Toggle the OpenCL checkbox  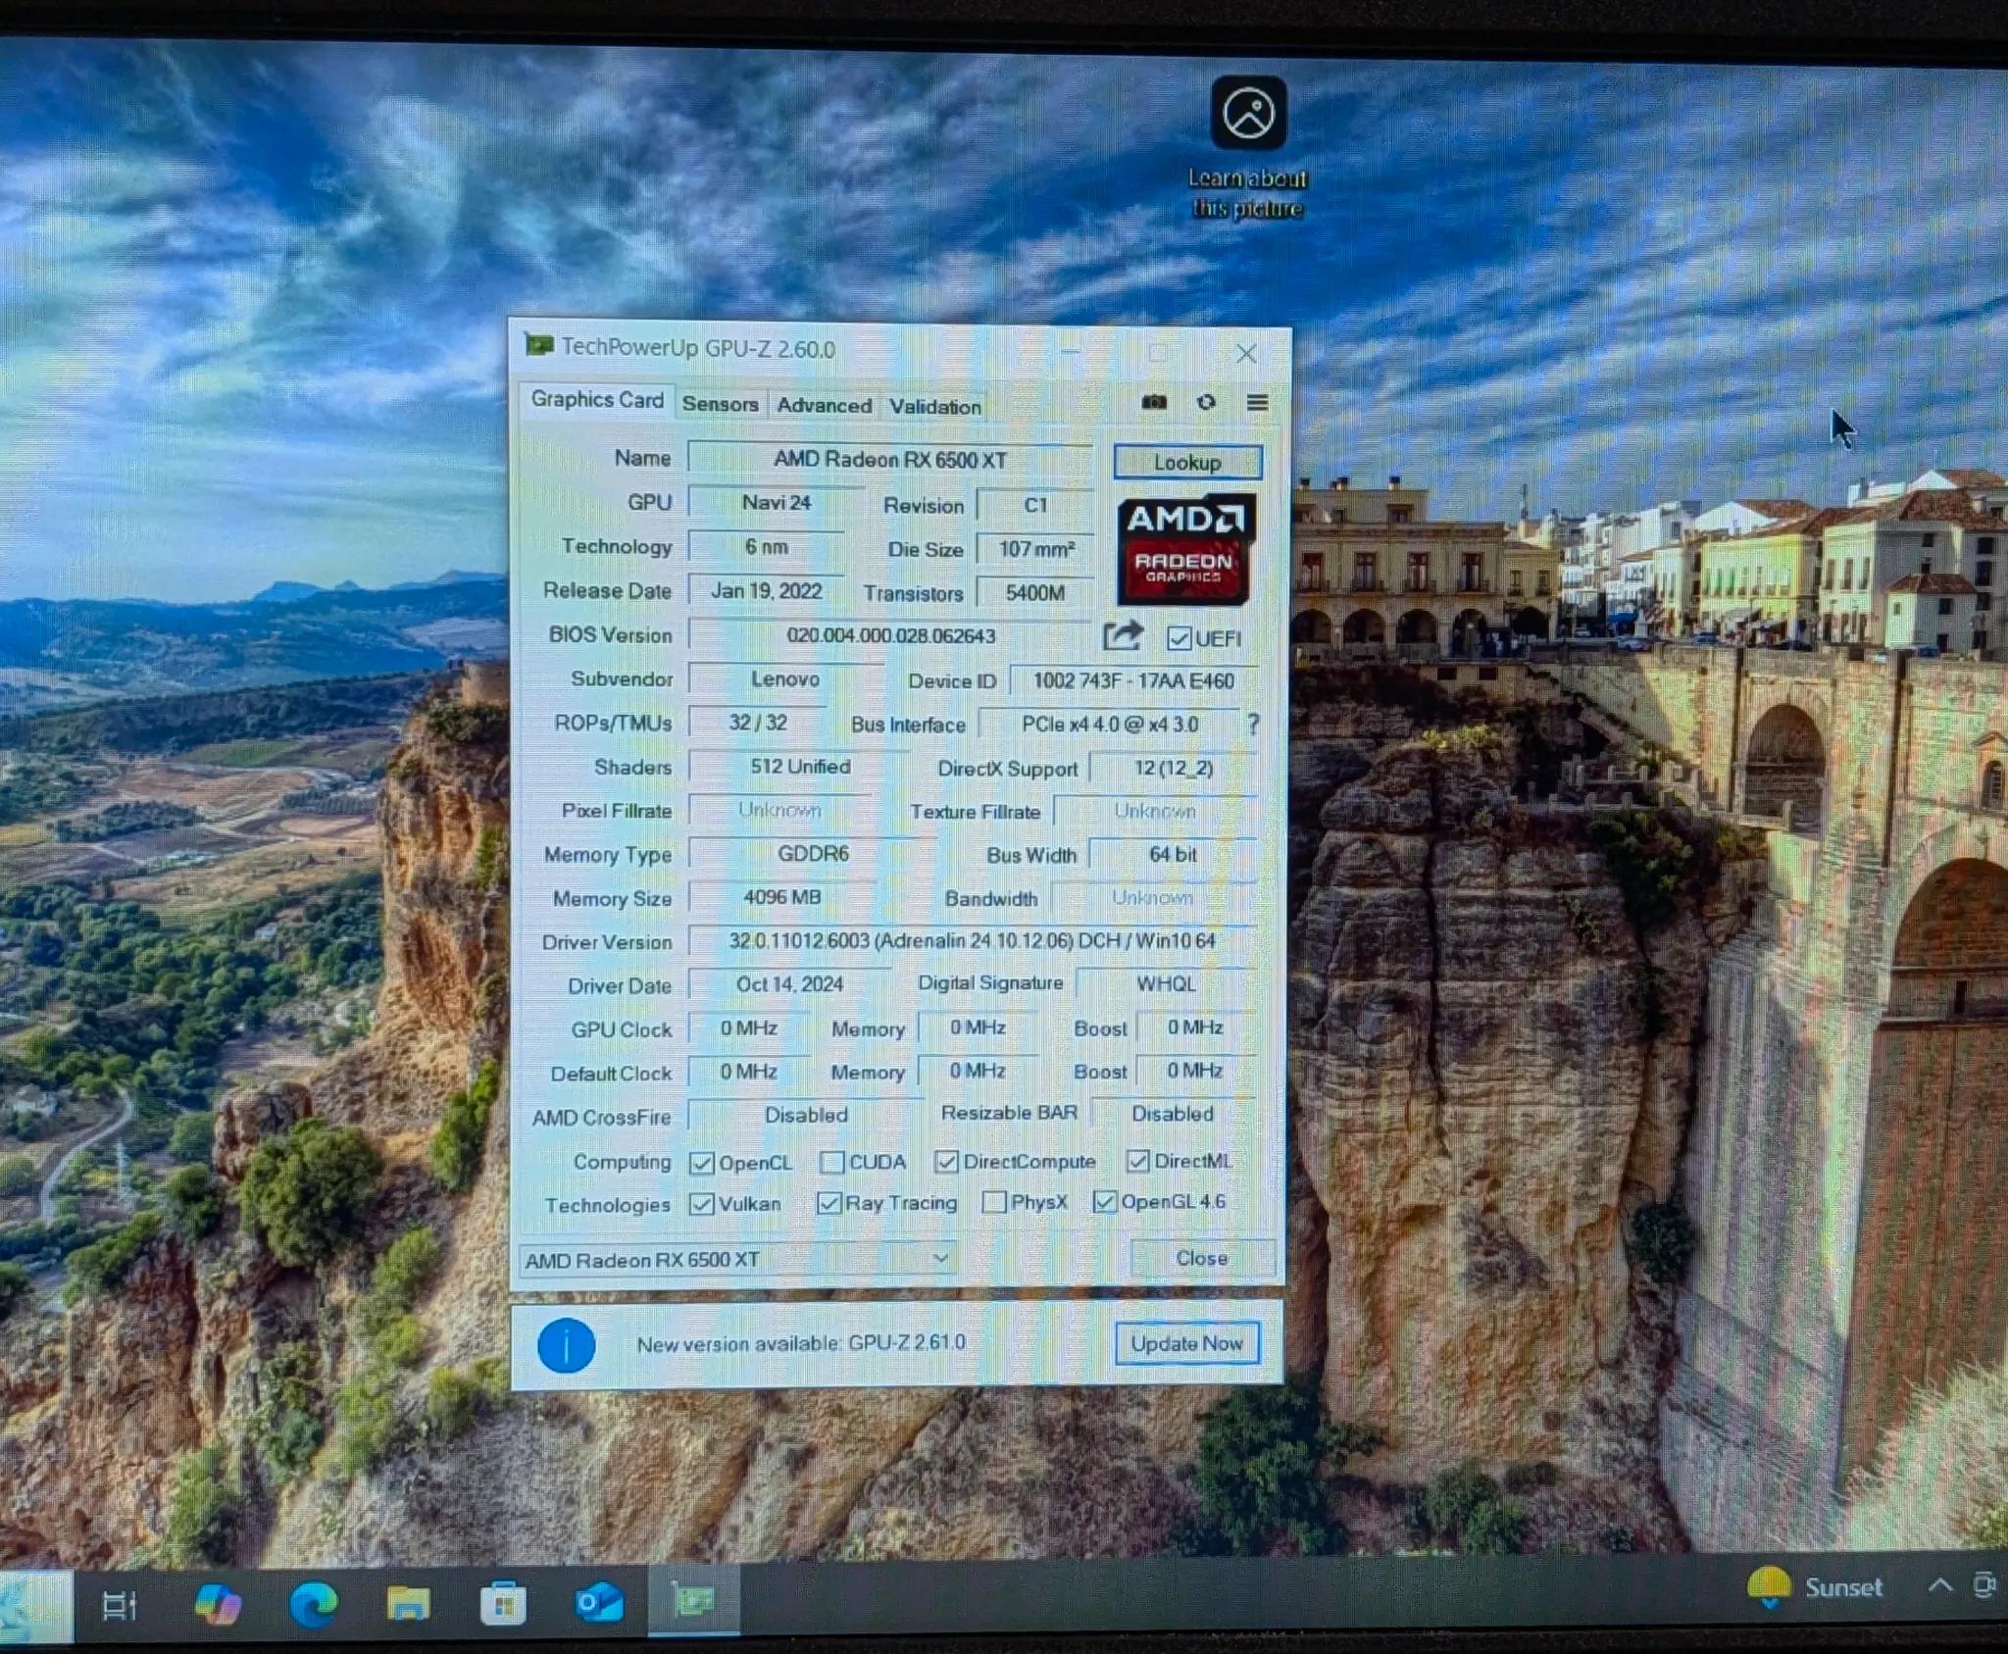tap(701, 1163)
